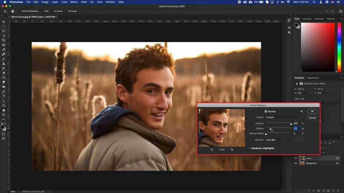Viewport: 344px width, 193px height.
Task: Open the Preset dropdown showing Custom
Action: (283, 117)
